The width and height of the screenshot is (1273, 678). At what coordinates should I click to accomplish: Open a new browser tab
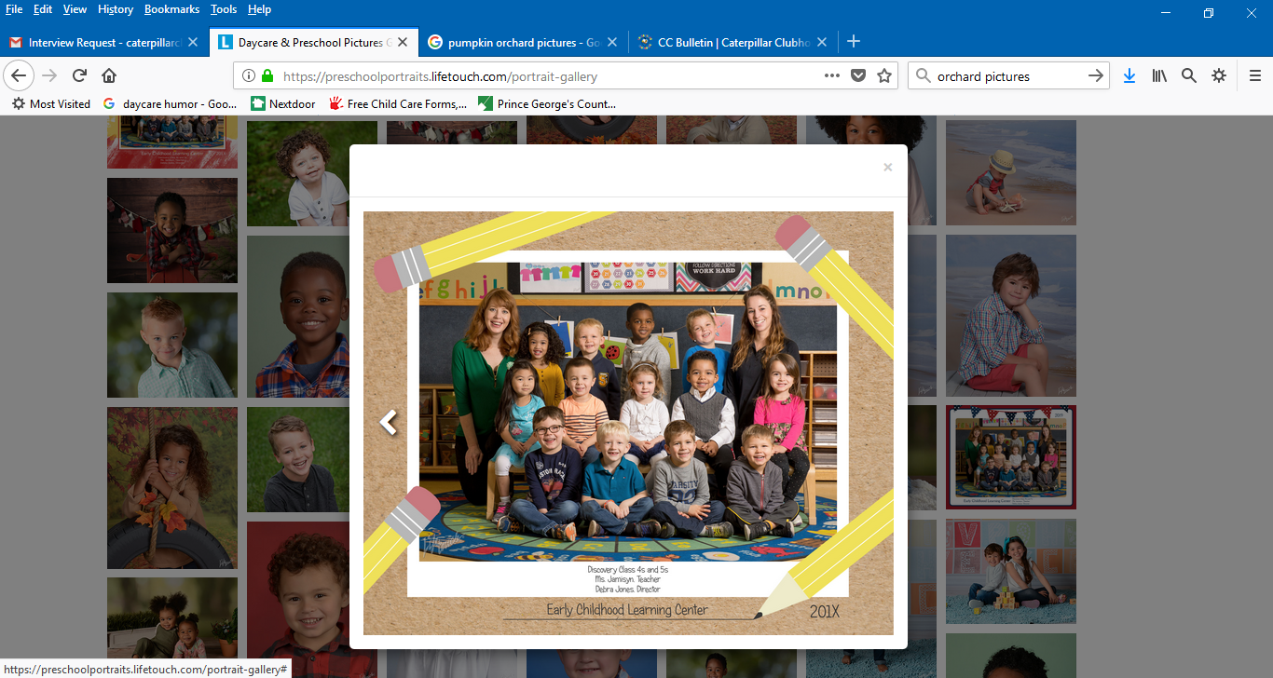point(853,42)
